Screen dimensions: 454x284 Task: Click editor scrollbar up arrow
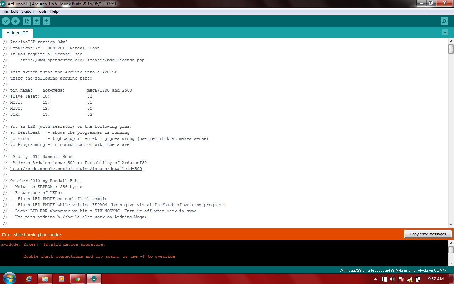pyautogui.click(x=451, y=42)
